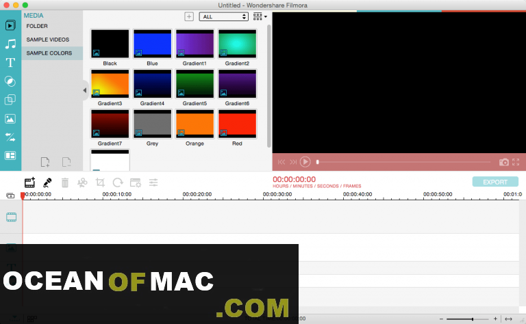
Task: Click the timeline zoom slider
Action: coord(468,319)
